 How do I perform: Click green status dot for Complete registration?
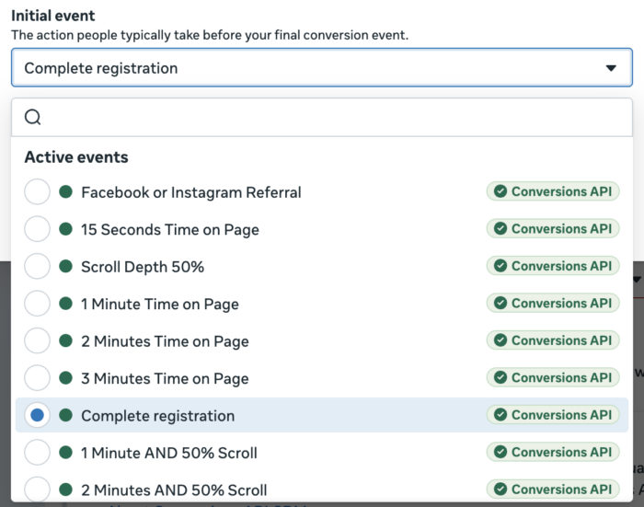point(65,415)
